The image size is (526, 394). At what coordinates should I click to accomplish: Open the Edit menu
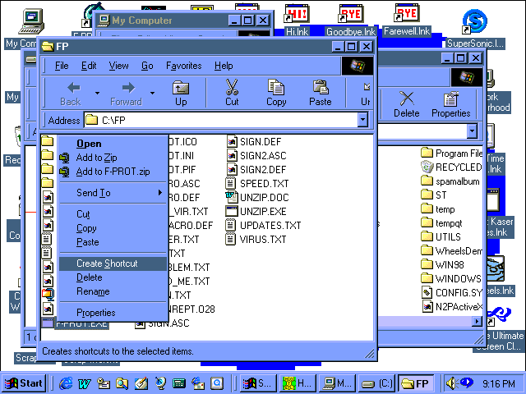(x=89, y=66)
